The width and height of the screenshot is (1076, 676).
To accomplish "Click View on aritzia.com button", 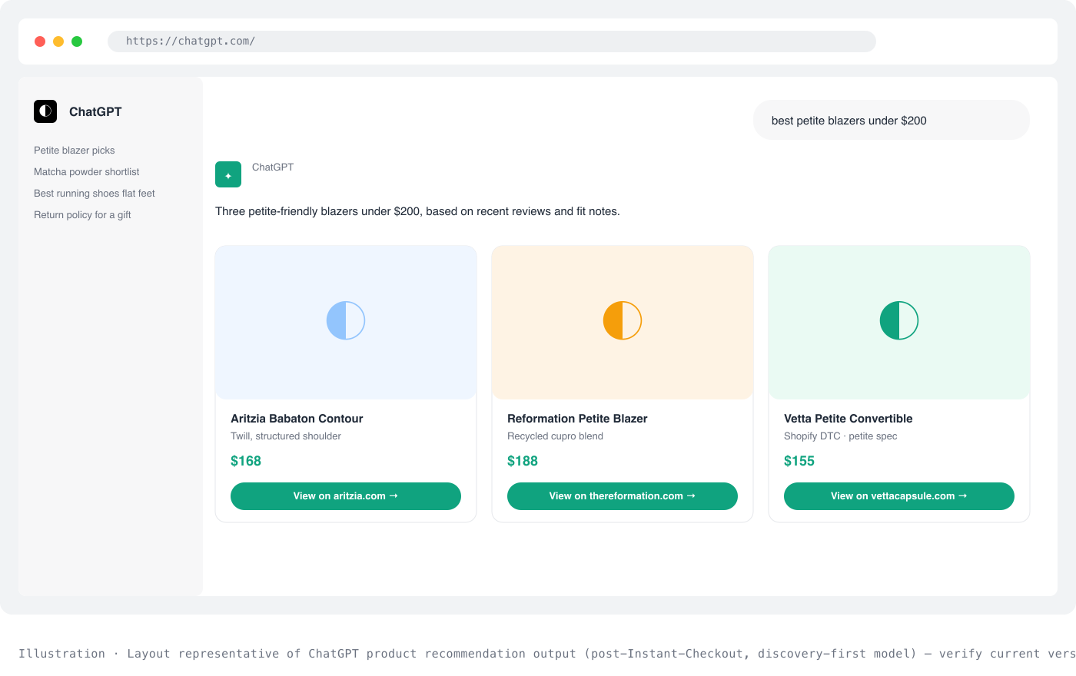I will pyautogui.click(x=346, y=496).
